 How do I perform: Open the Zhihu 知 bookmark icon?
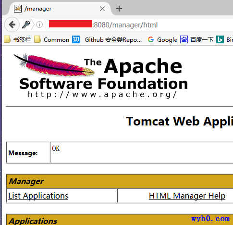[76, 39]
